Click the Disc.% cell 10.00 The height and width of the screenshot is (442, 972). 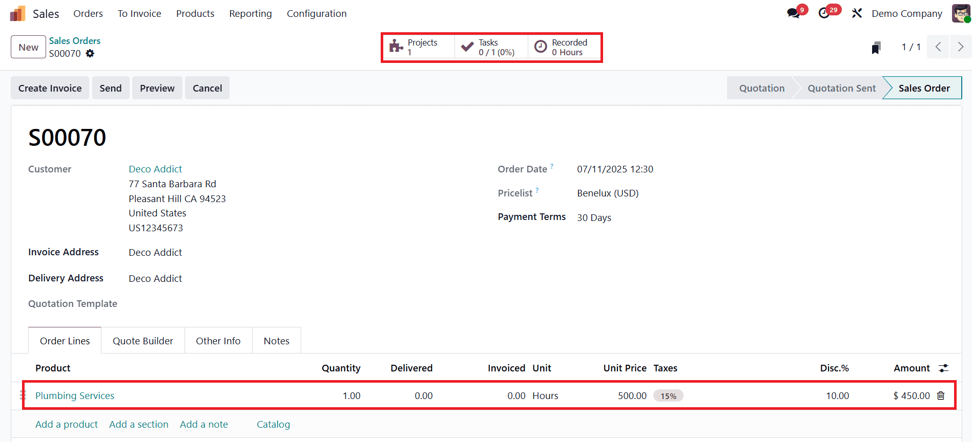(837, 395)
